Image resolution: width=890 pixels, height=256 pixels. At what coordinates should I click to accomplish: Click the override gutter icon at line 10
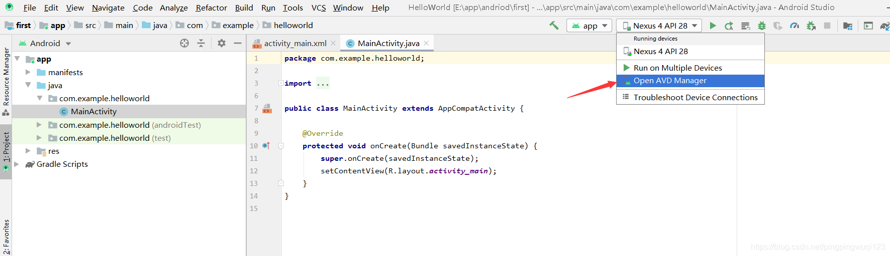tap(266, 146)
